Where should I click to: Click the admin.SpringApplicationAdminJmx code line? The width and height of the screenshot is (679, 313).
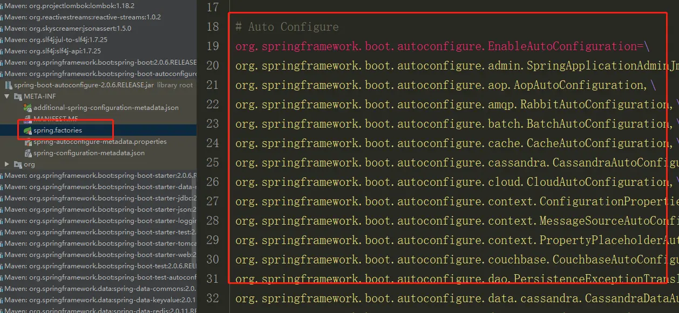point(457,66)
